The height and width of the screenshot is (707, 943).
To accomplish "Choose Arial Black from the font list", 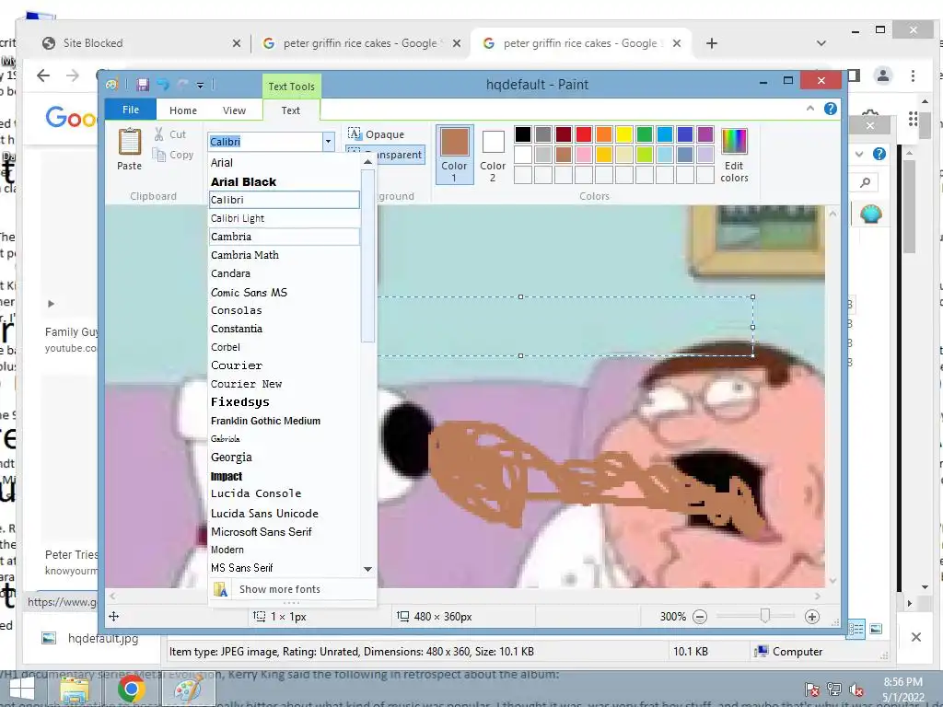I will [x=284, y=181].
